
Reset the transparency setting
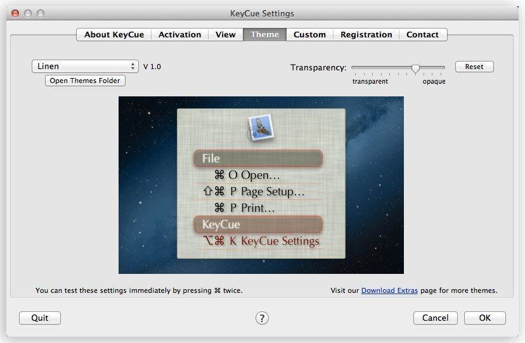[474, 67]
